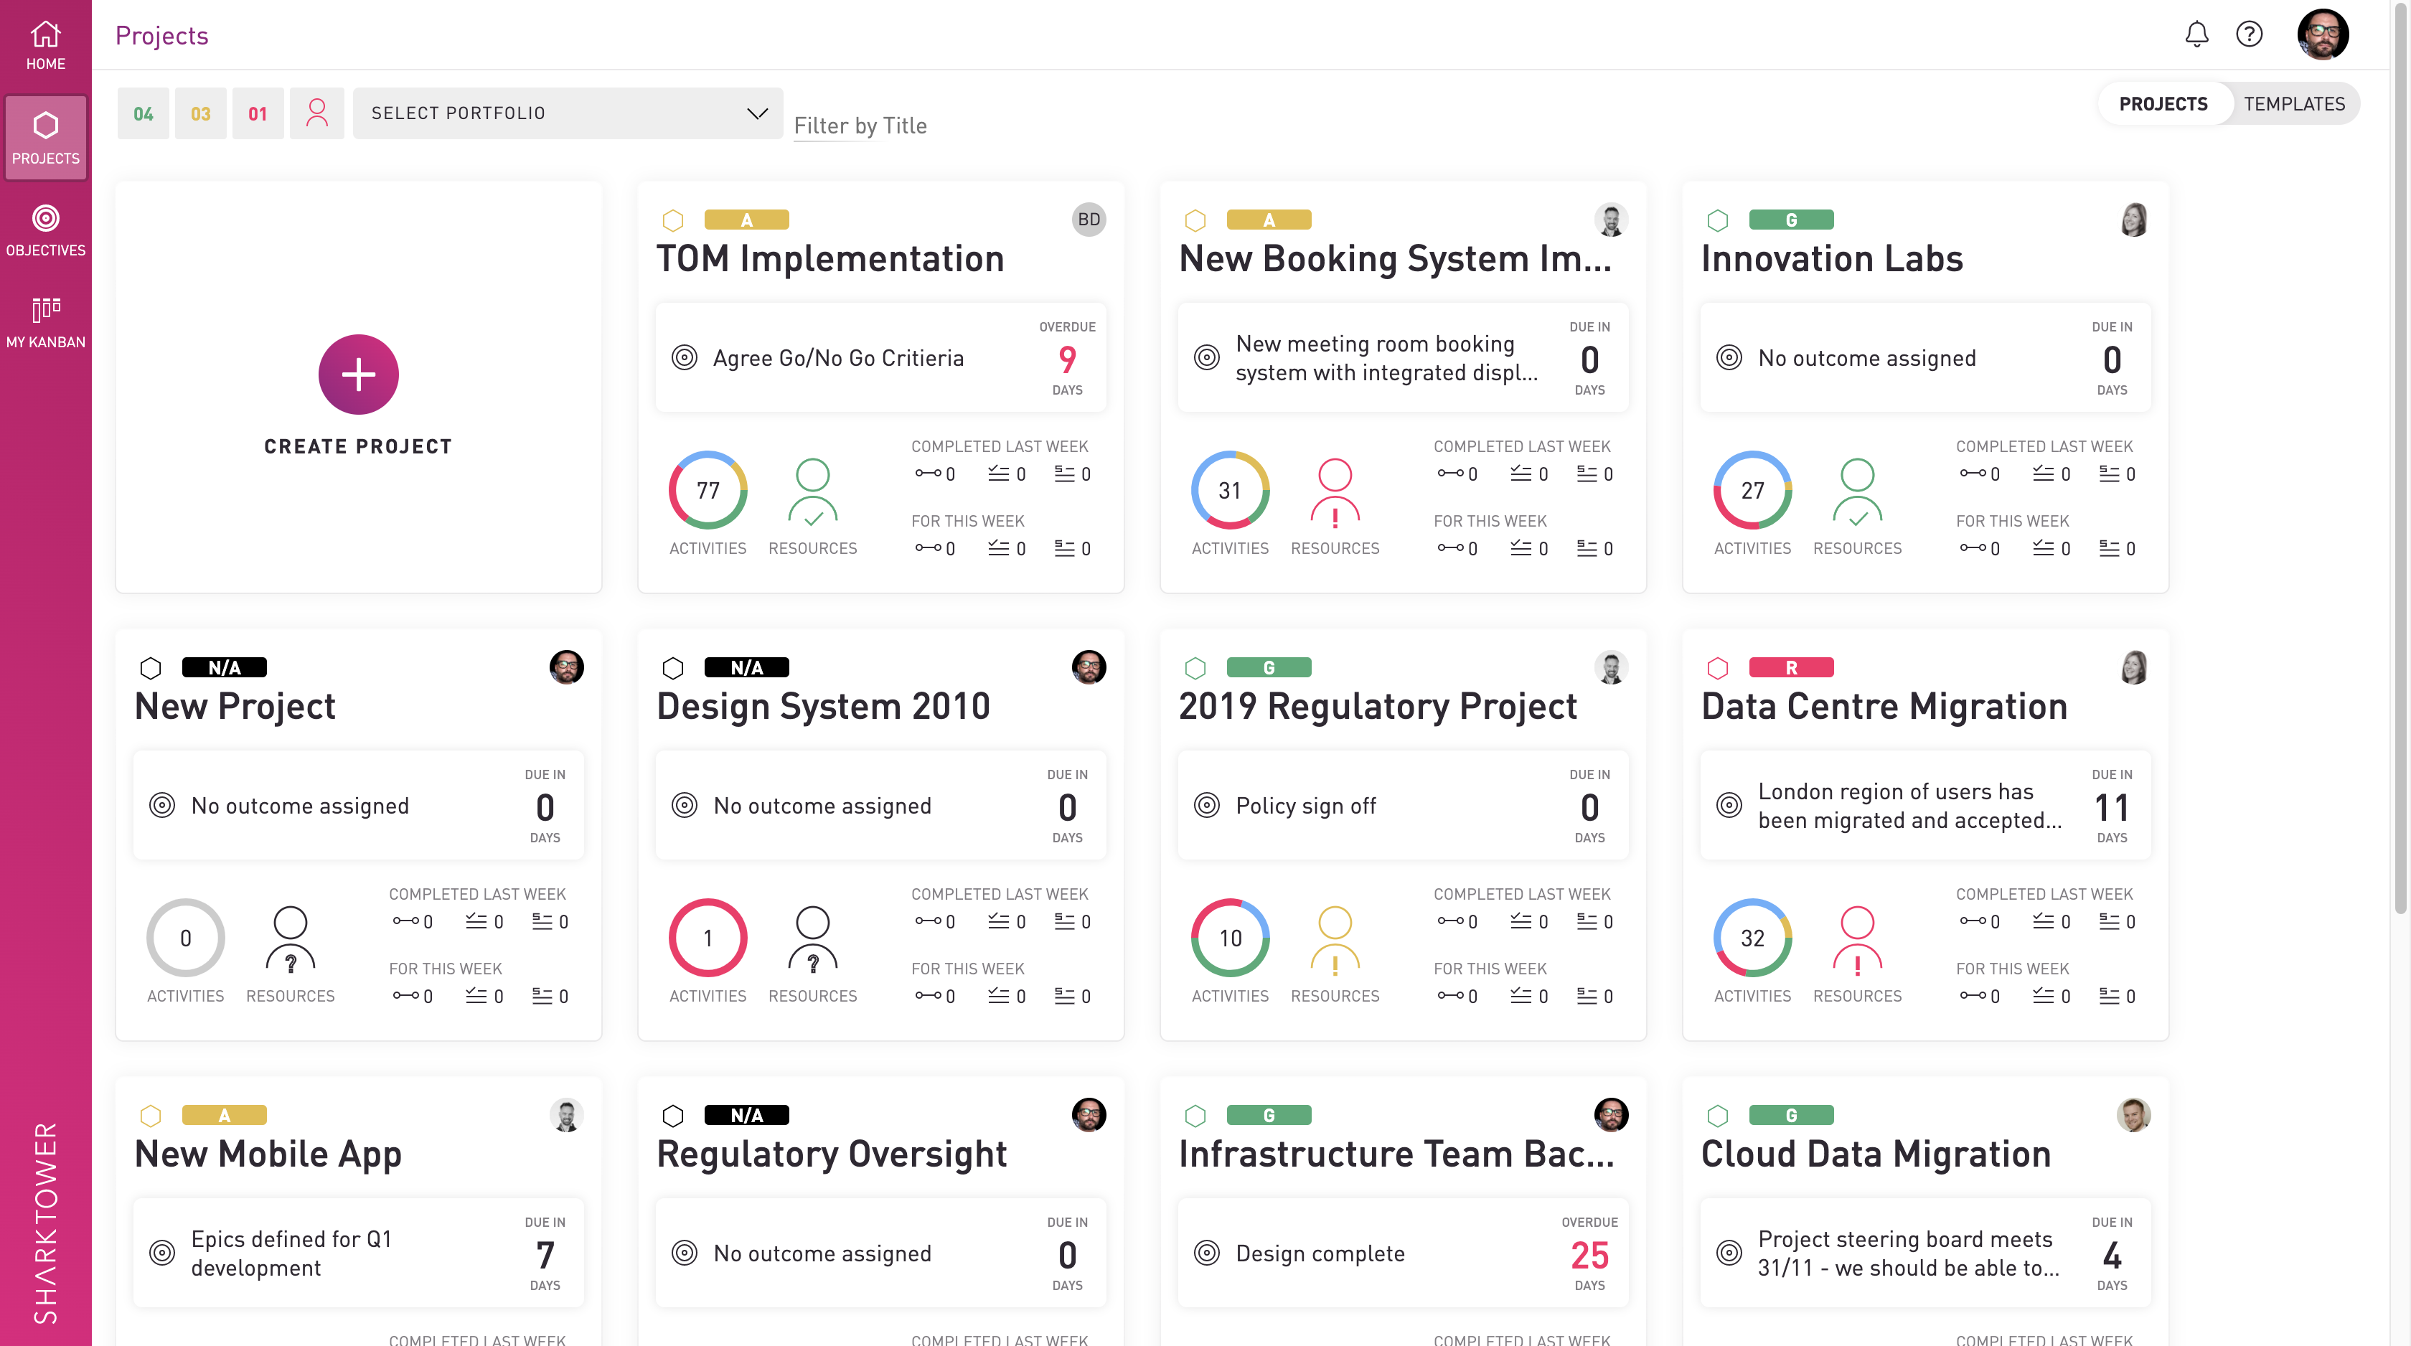Click the target icon beside Policy sign off
Viewport: 2411px width, 1346px height.
(1206, 805)
